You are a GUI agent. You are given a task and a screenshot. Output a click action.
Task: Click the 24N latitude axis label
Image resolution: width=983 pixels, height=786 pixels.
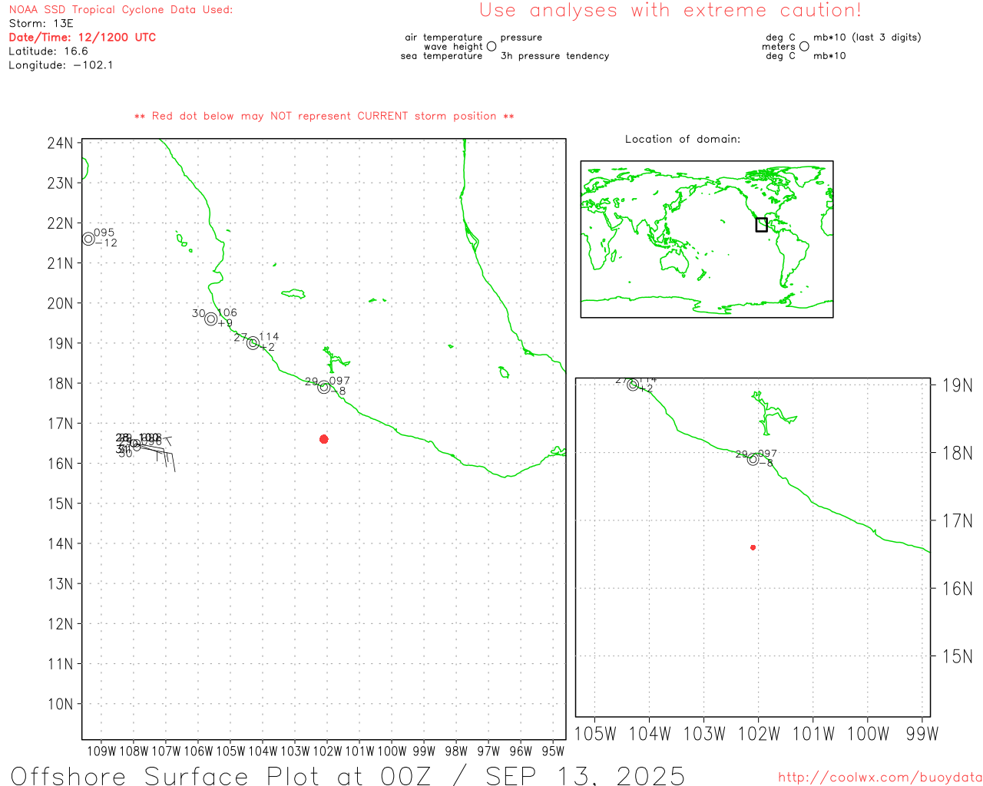click(60, 144)
